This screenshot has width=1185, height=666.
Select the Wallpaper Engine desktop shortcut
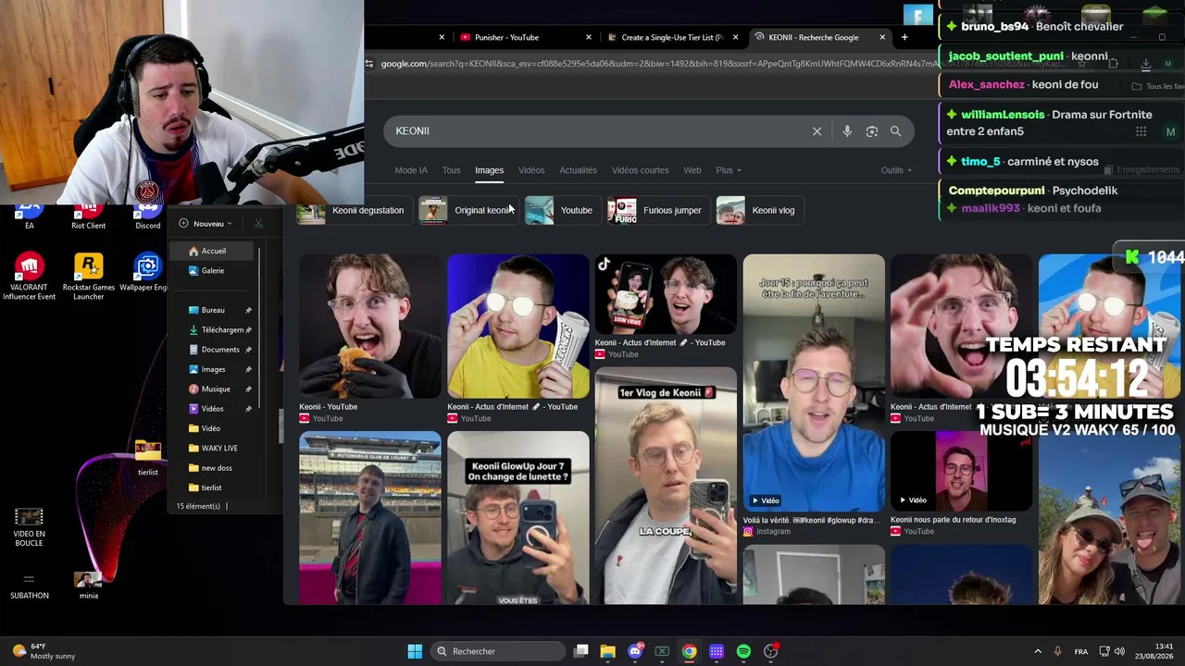coord(146,273)
